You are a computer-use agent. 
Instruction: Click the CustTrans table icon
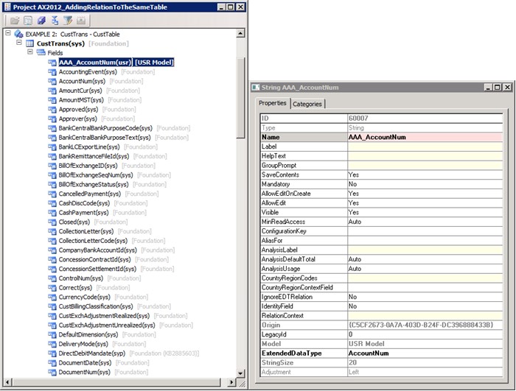29,44
